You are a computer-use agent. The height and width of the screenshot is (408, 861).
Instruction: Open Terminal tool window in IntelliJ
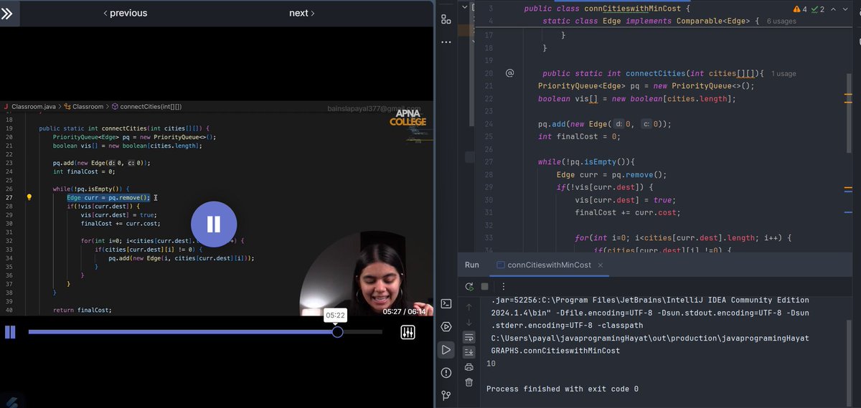(446, 303)
